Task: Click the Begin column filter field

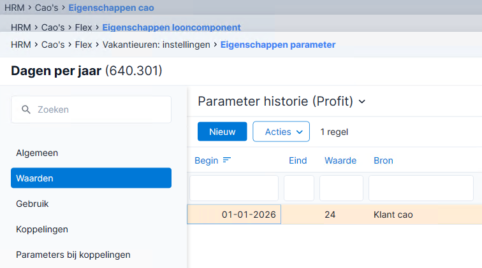Action: [x=234, y=188]
